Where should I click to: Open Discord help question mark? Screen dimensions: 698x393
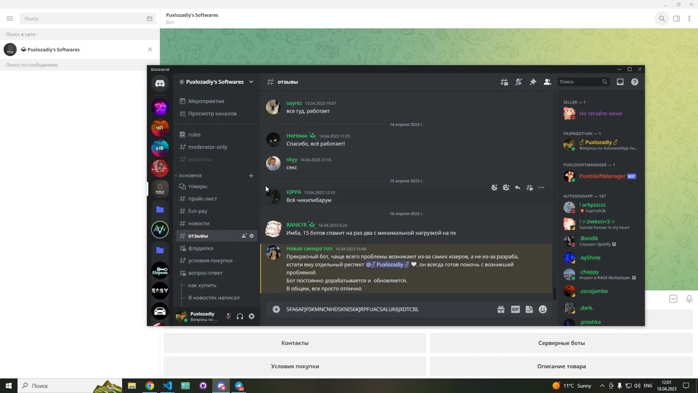point(634,82)
